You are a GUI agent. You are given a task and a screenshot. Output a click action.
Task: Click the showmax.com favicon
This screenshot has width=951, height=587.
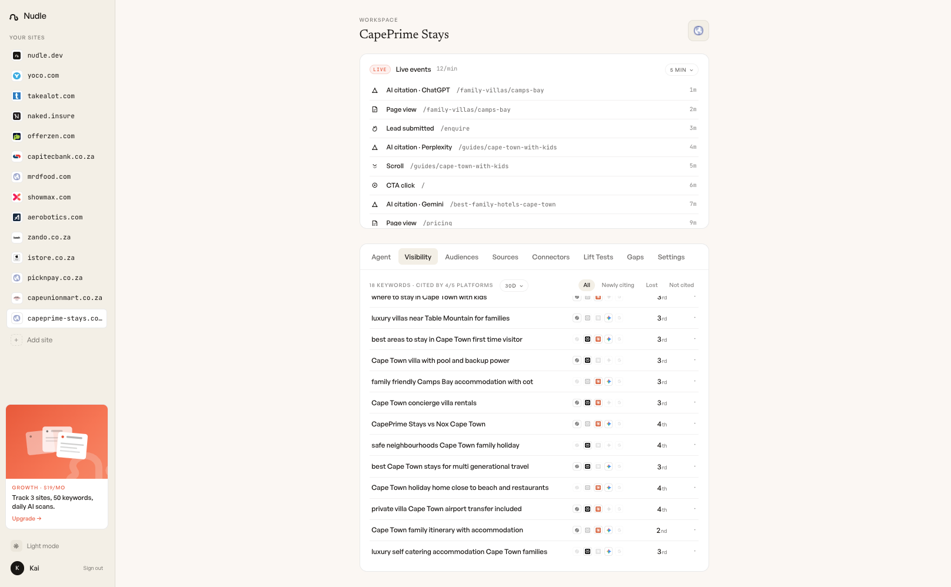tap(17, 197)
